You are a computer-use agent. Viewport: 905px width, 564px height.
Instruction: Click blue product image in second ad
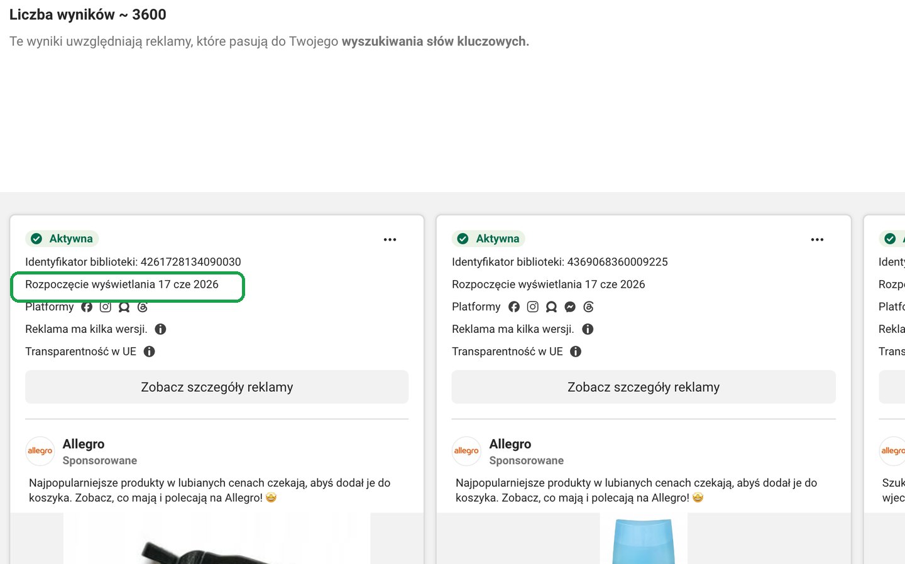(644, 538)
